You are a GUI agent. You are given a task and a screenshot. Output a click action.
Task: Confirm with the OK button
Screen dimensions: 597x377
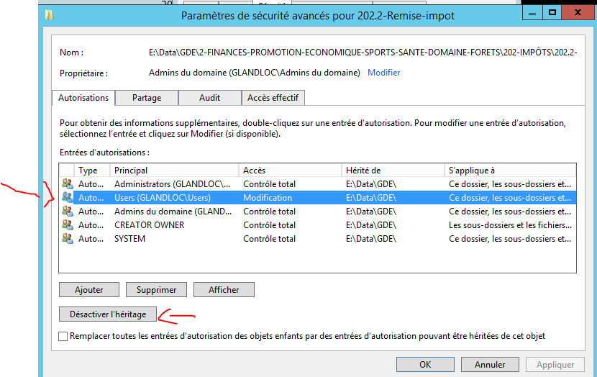click(x=425, y=365)
